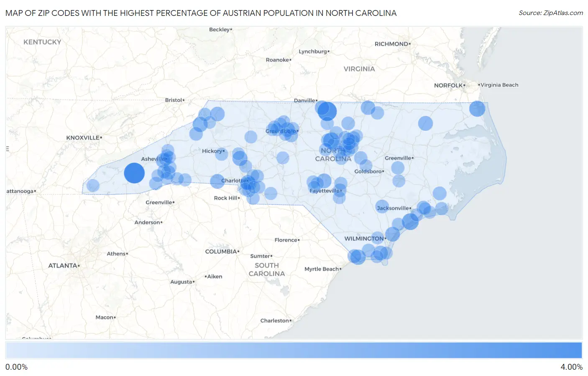Click the RICHMOND city label
Viewport: 588px width, 376px height.
[391, 44]
